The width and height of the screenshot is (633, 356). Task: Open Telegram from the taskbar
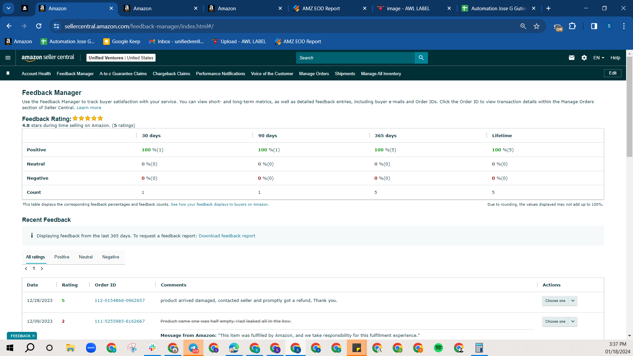pos(193,348)
